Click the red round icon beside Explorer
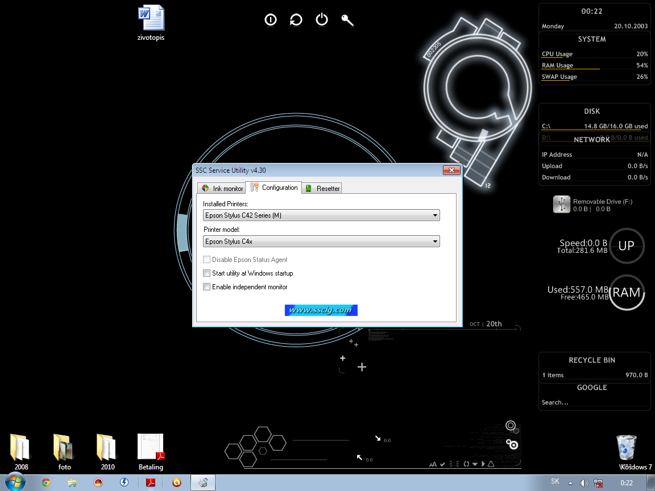Image resolution: width=655 pixels, height=491 pixels. coord(98,482)
